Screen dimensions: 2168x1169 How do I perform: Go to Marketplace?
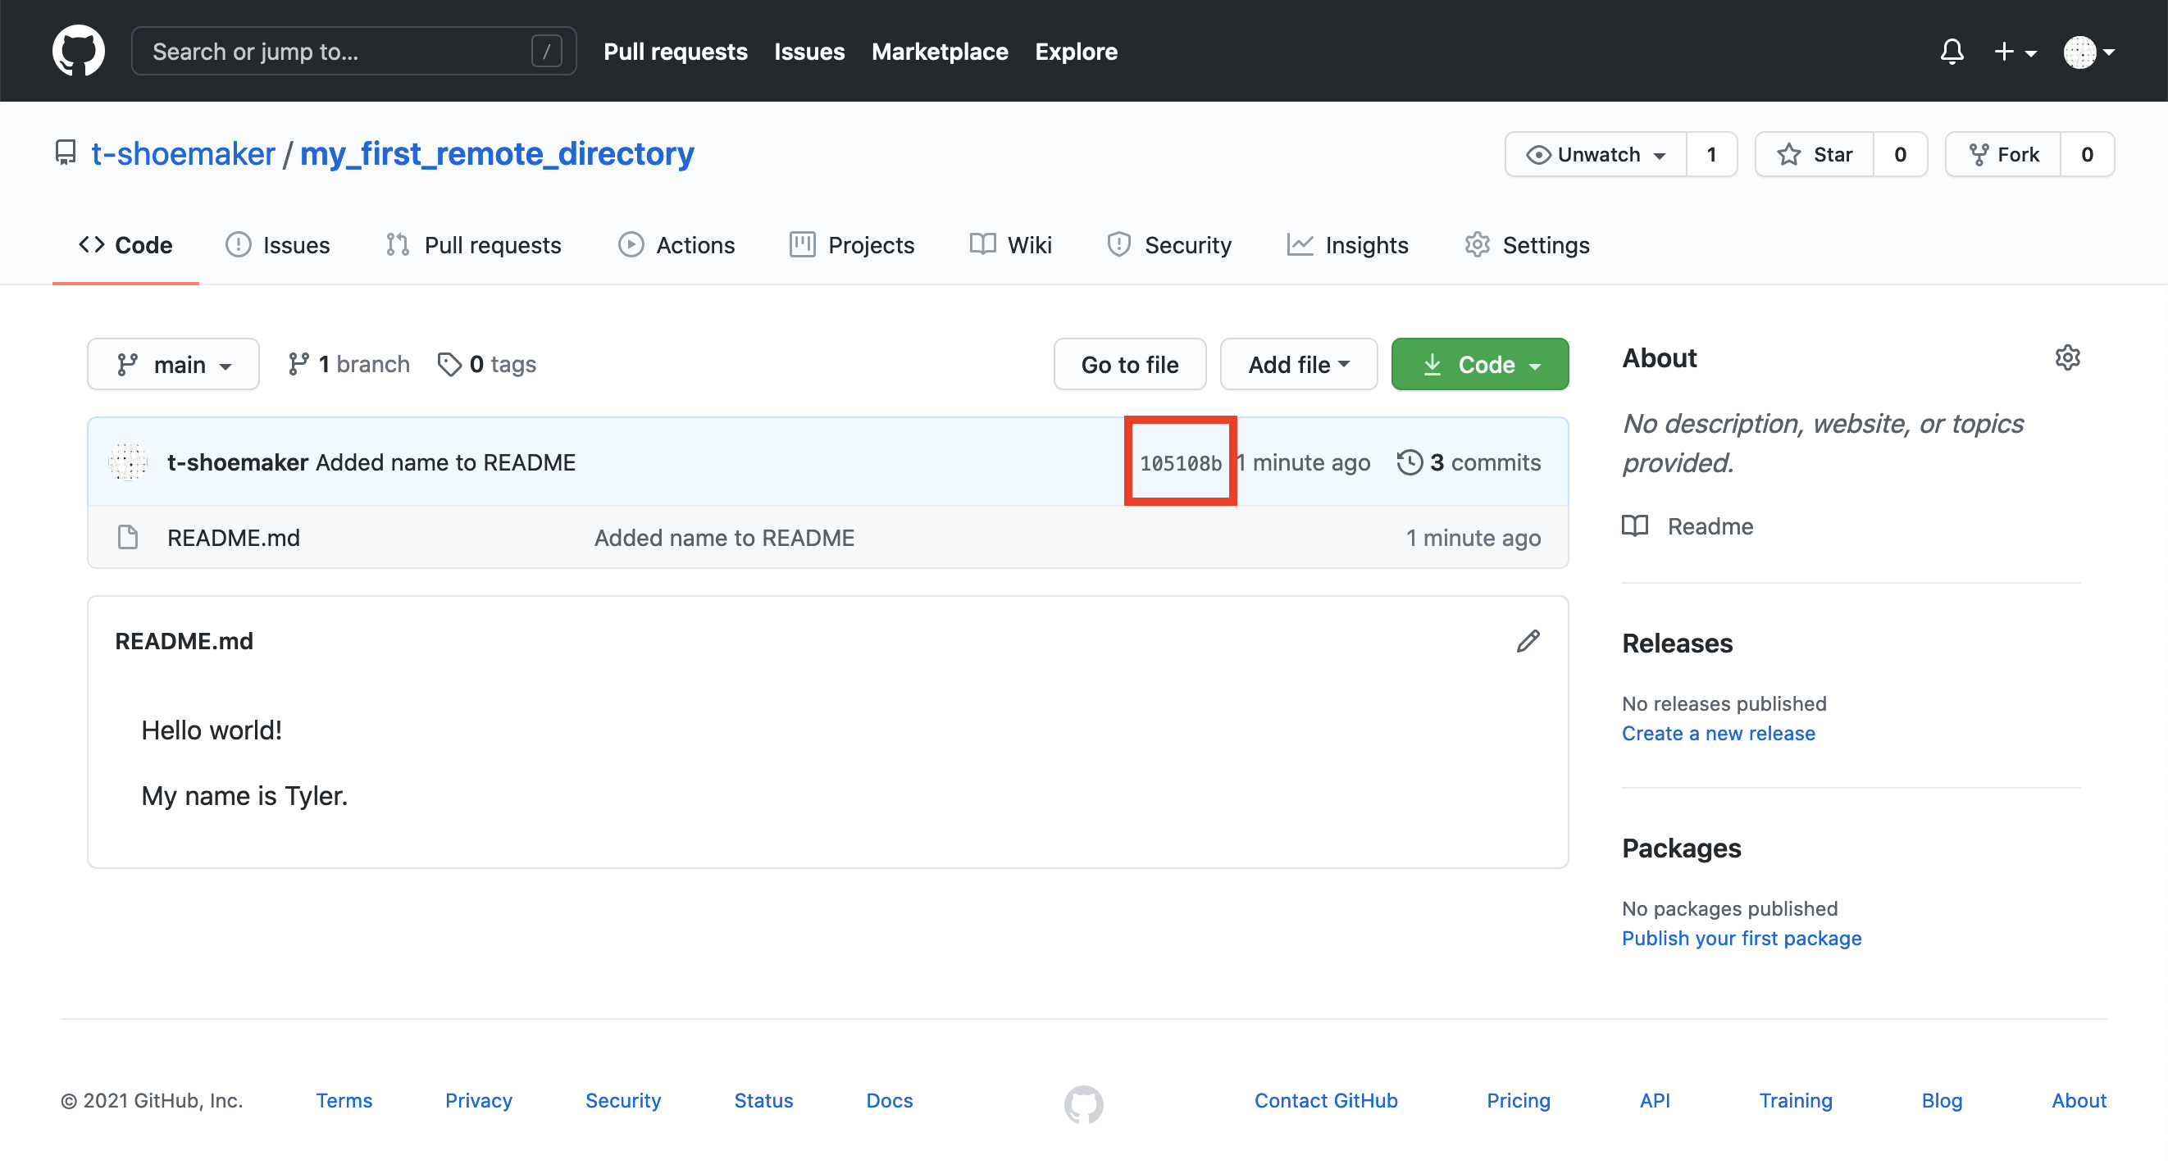click(939, 52)
